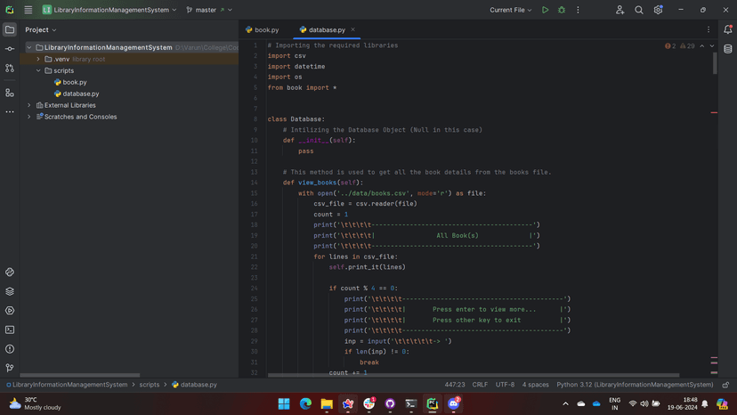
Task: Open the Current File run configuration dropdown
Action: point(511,10)
